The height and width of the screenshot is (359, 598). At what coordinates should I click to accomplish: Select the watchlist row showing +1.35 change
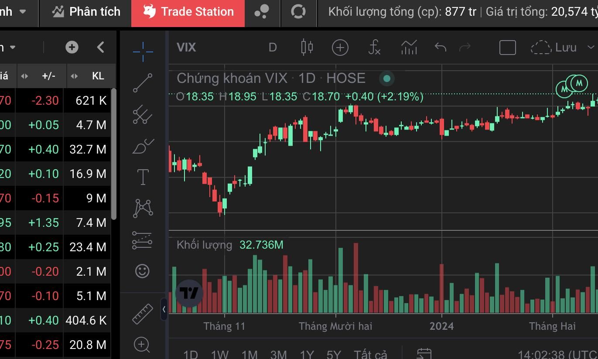pos(55,223)
